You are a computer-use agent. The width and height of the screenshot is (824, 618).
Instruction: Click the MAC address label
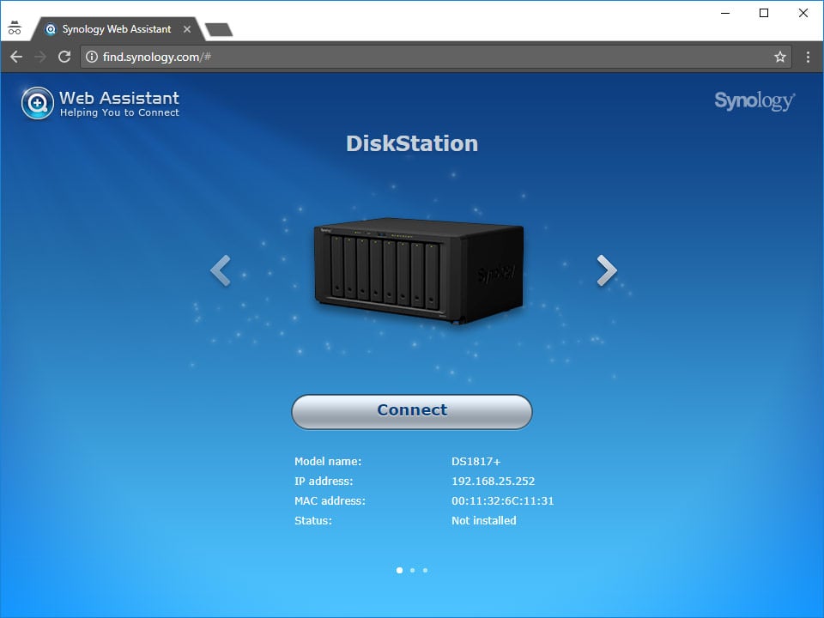(x=330, y=500)
